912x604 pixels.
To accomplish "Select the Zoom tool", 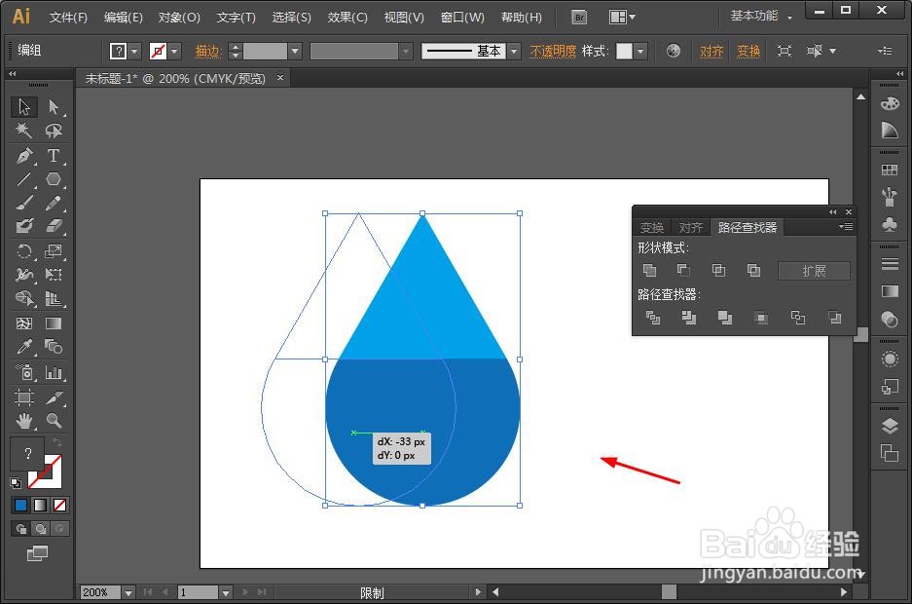I will coord(55,422).
